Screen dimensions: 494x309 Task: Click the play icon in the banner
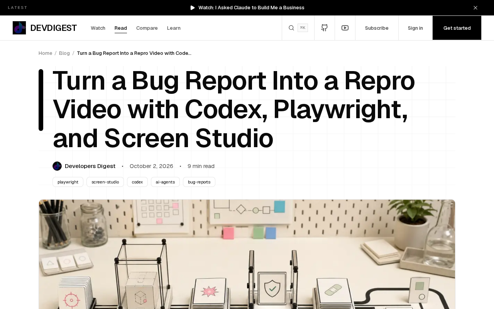pyautogui.click(x=193, y=8)
